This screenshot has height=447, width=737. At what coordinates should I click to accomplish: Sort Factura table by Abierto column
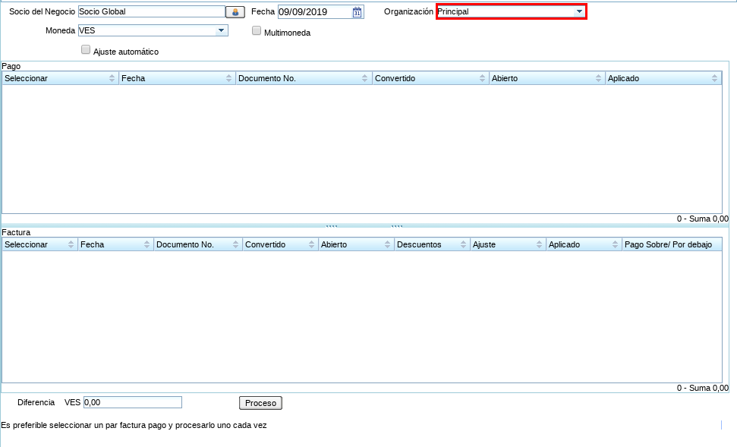(356, 244)
